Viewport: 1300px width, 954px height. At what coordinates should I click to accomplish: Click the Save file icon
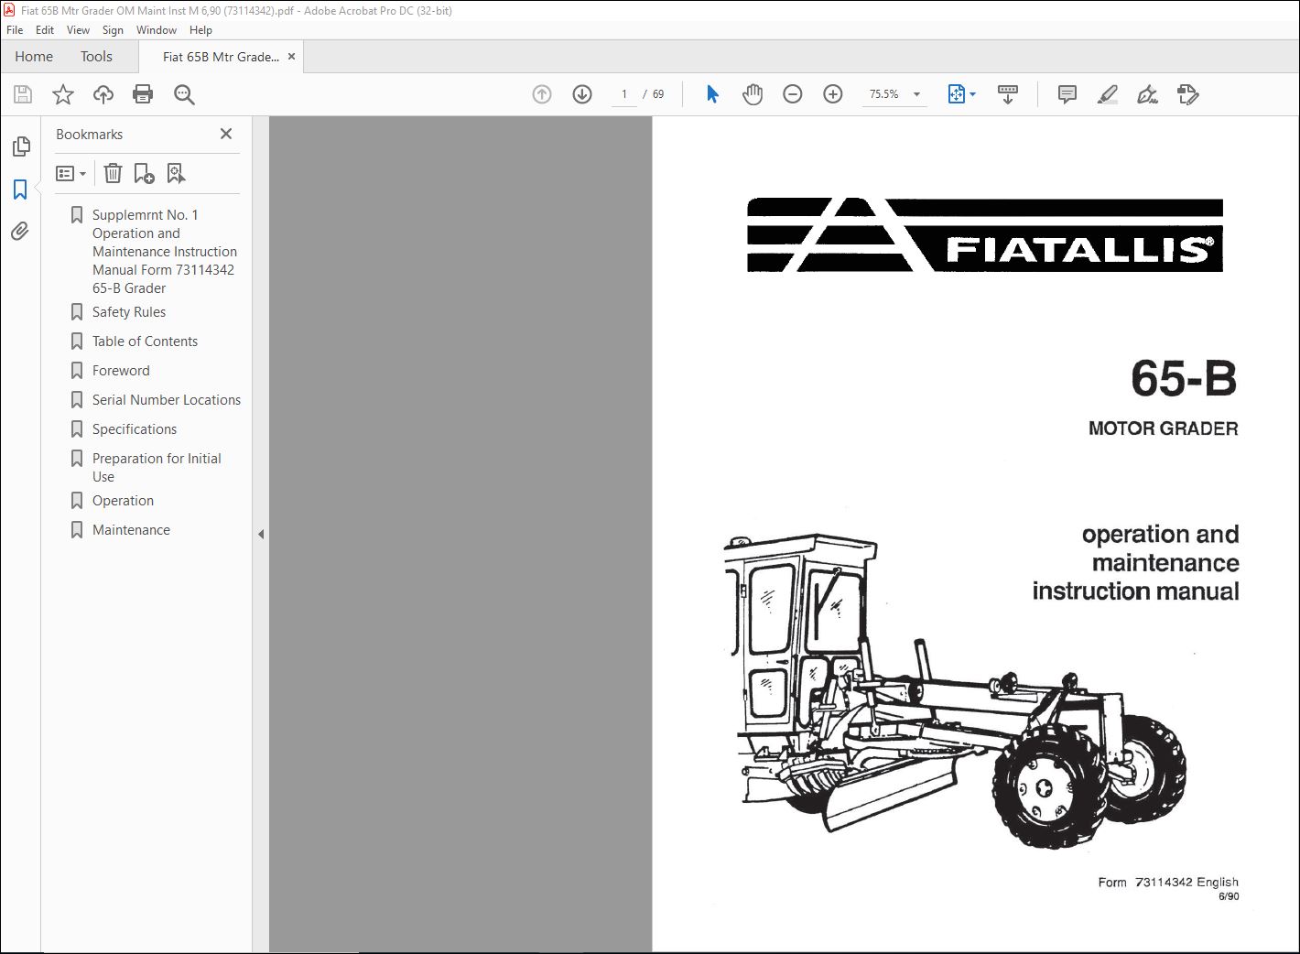[x=23, y=94]
